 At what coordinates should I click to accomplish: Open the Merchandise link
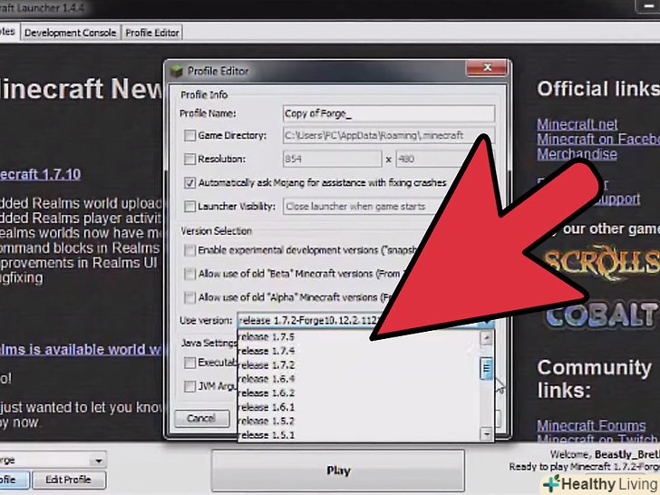577,153
